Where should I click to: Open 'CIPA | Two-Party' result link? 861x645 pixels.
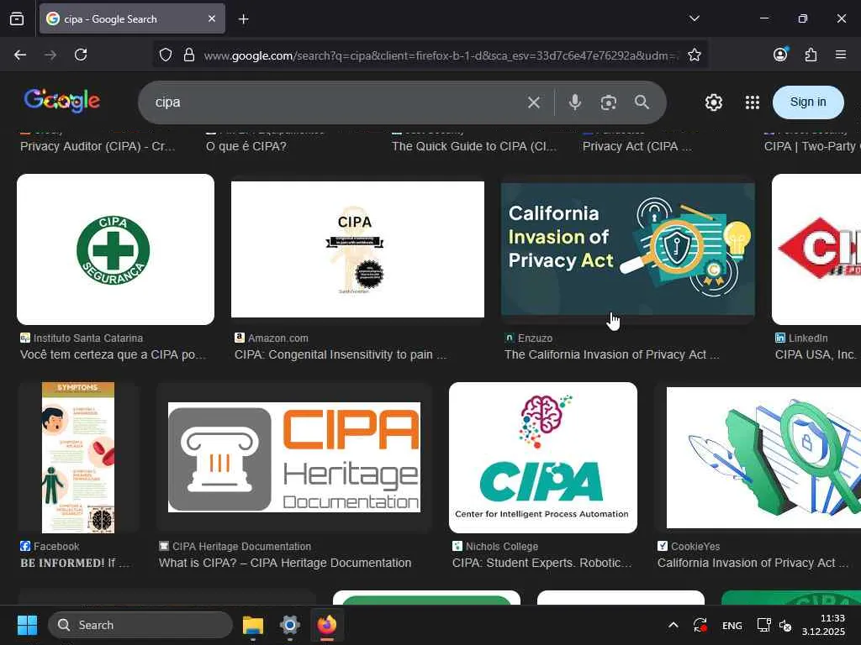pos(812,146)
